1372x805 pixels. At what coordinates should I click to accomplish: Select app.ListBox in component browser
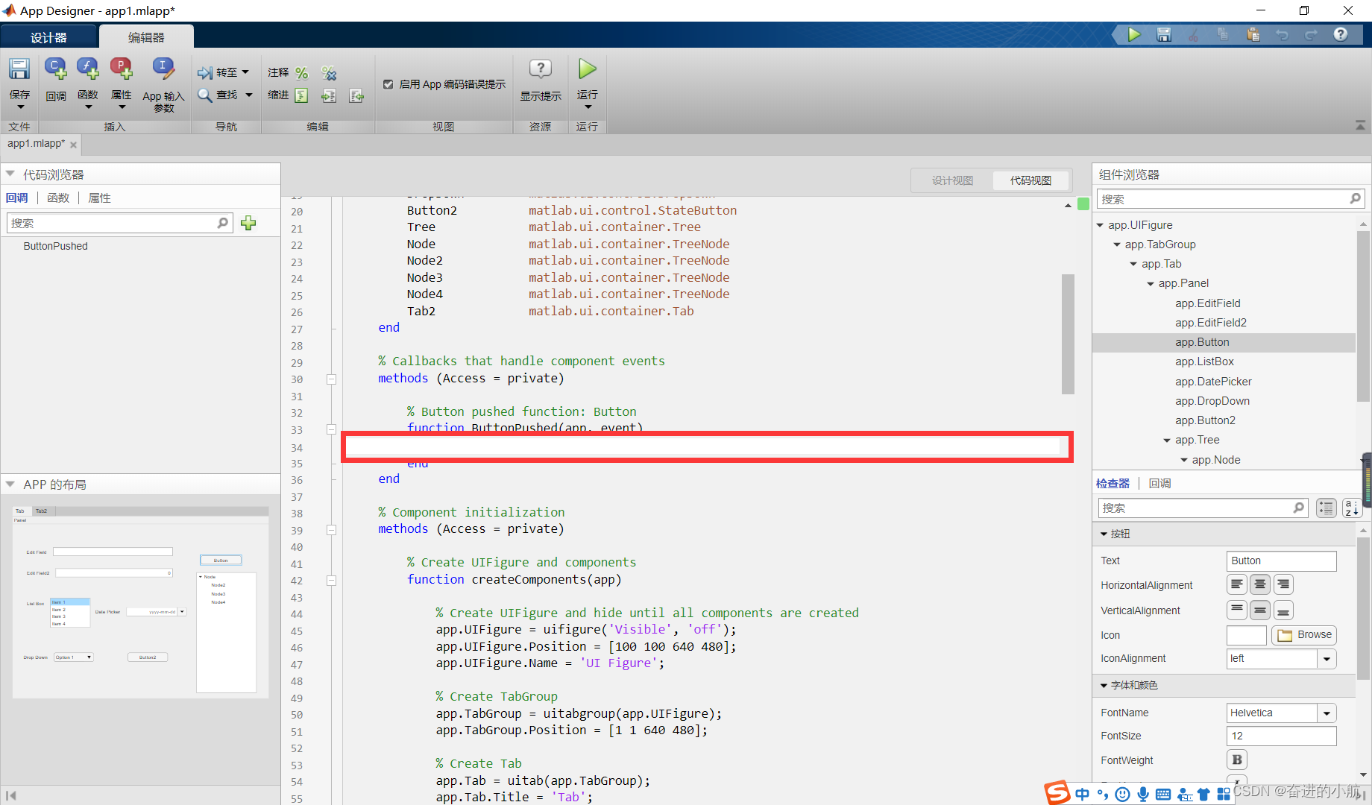[x=1204, y=362]
